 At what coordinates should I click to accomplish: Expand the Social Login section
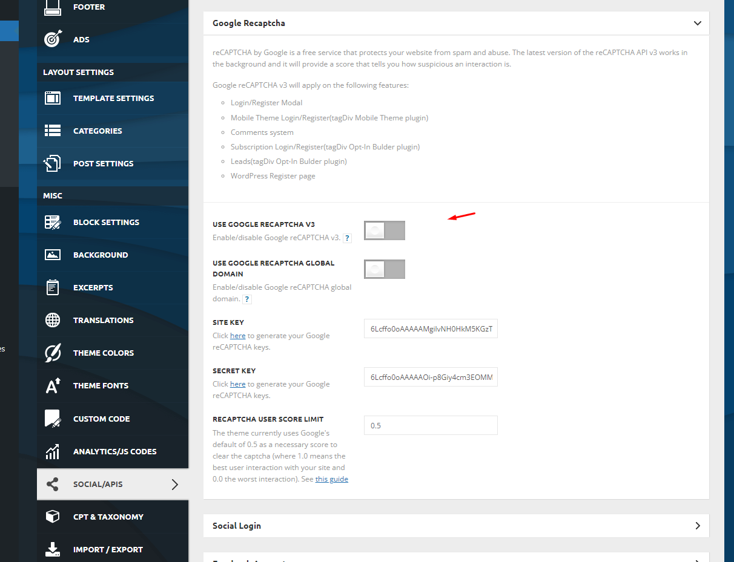pos(698,526)
